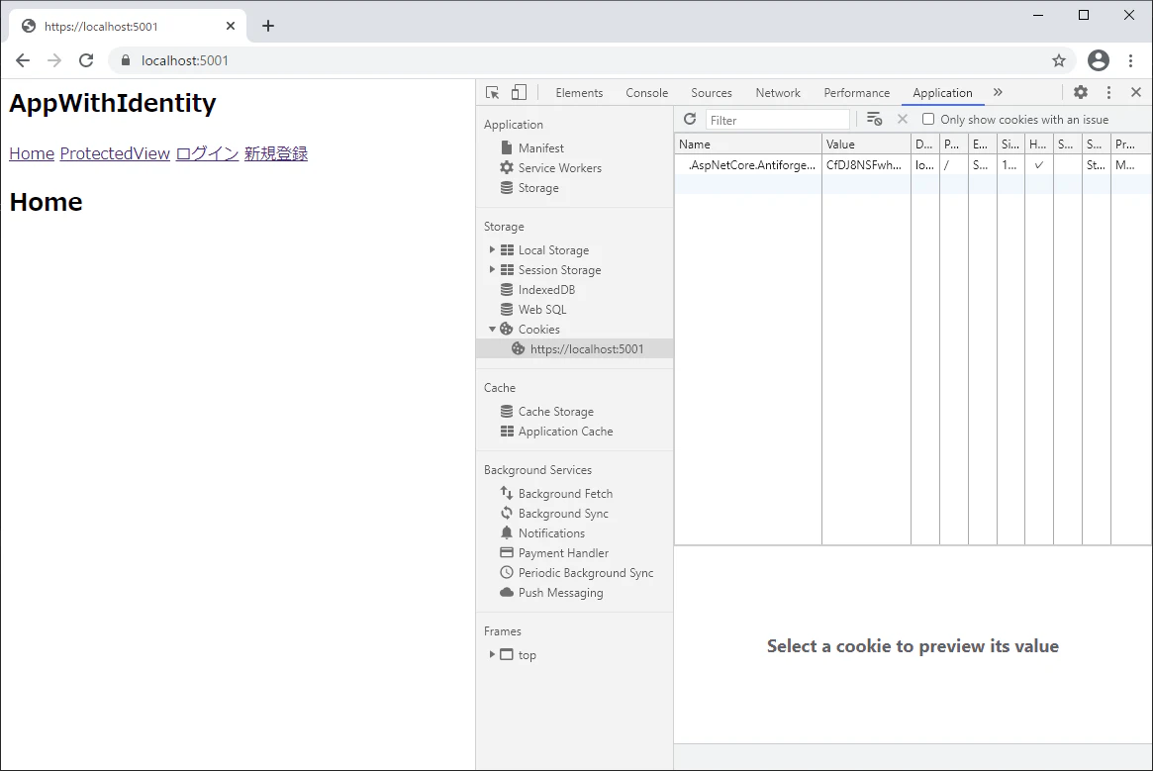Expand Session Storage tree node

coord(492,270)
